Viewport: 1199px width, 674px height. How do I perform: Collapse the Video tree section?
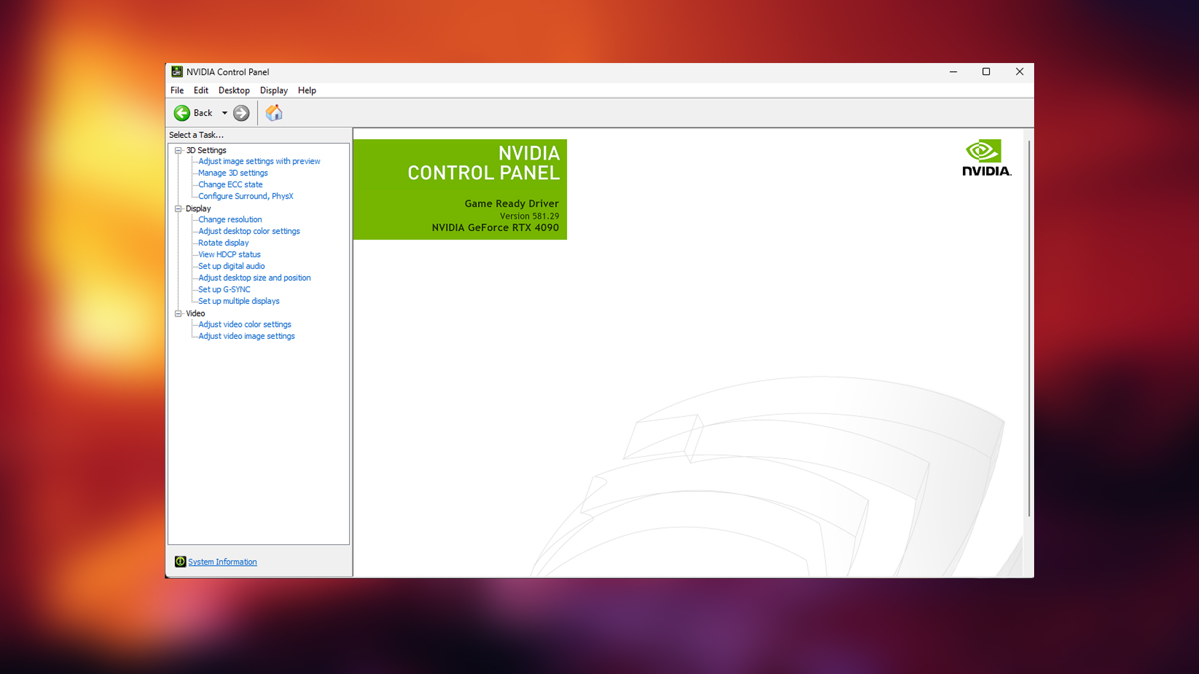pyautogui.click(x=179, y=313)
